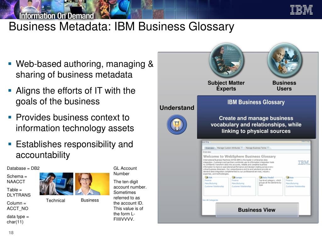The height and width of the screenshot is (241, 322).
Task: Click the Overview breadcrumb below the tabs
Action: coord(207,152)
